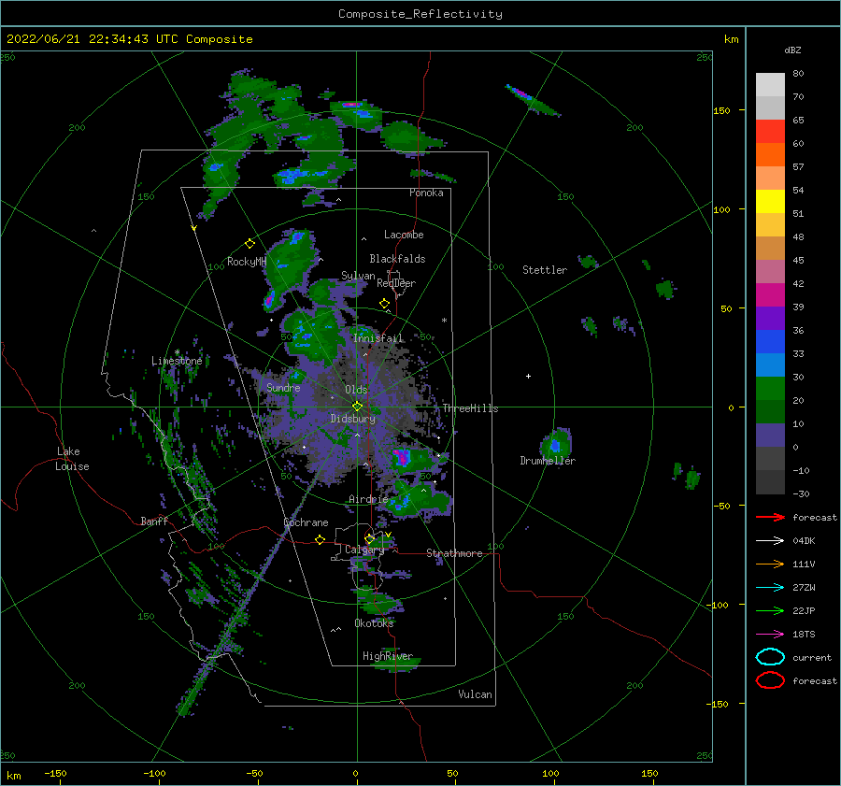The height and width of the screenshot is (786, 841).
Task: Click the -150 label on the bottom axis
Action: point(55,773)
